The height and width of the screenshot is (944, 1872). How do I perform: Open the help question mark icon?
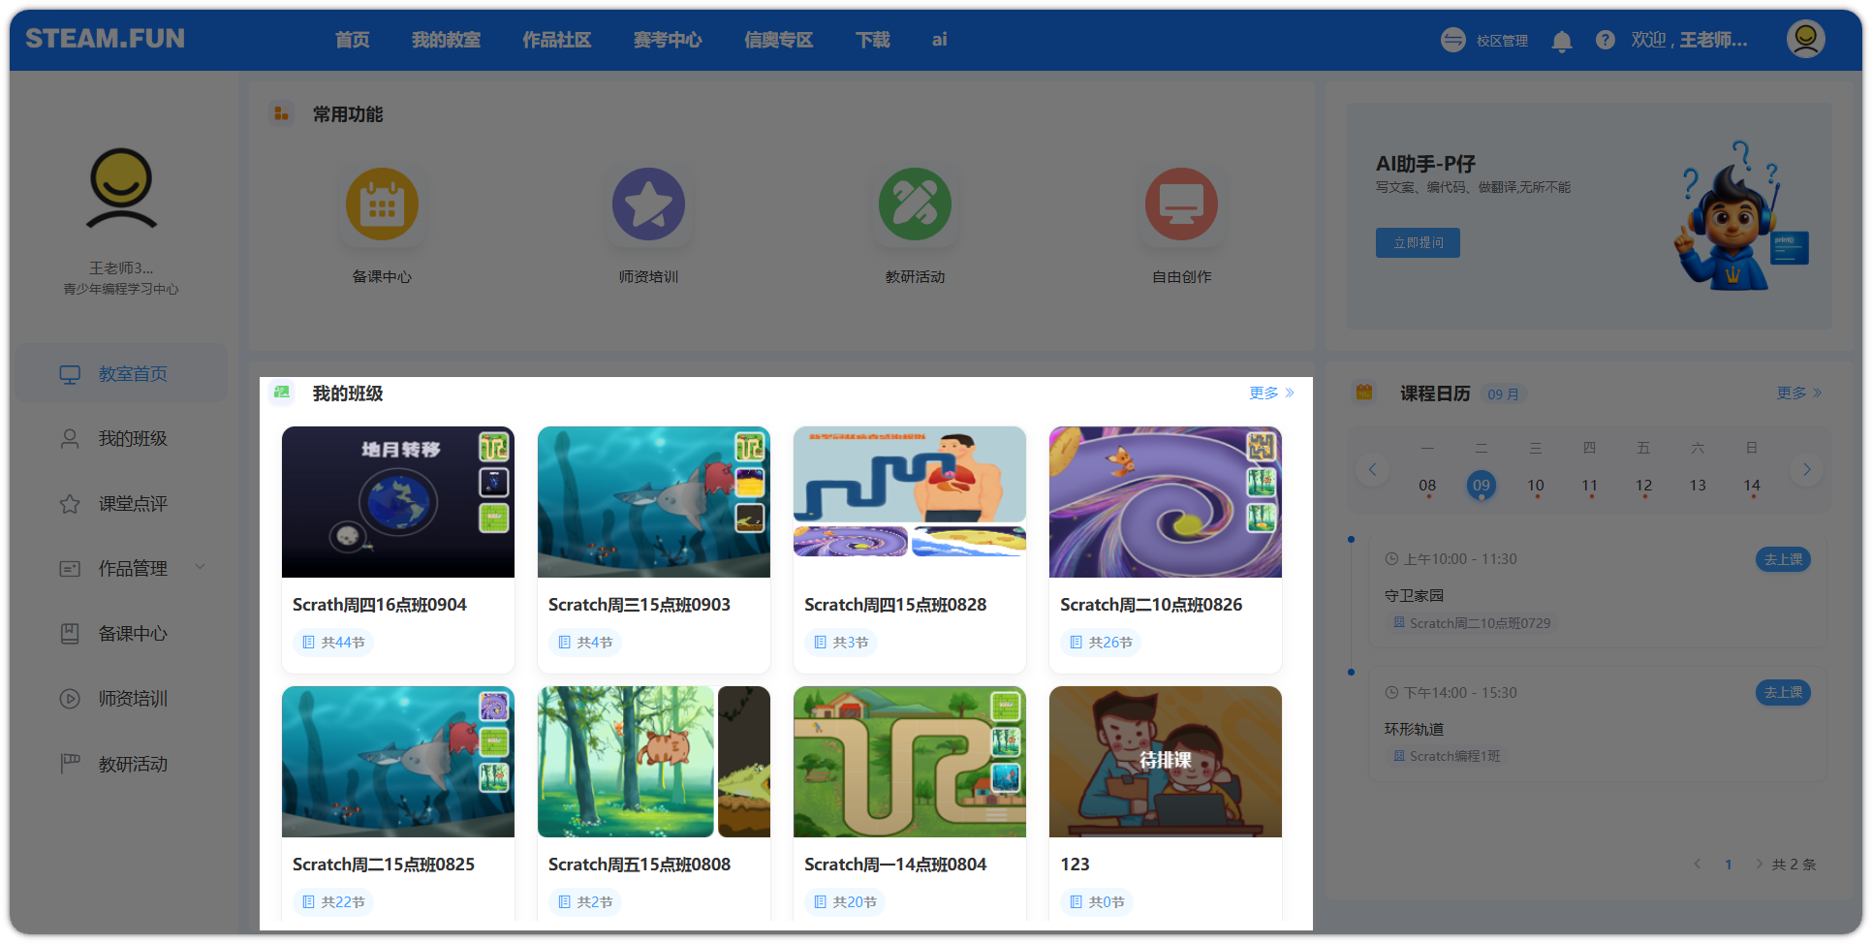[x=1606, y=40]
